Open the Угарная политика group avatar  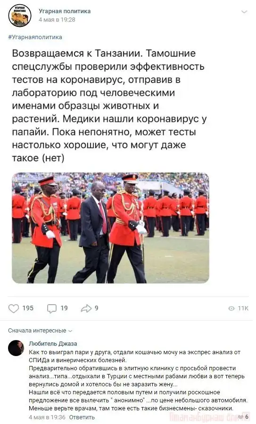pyautogui.click(x=20, y=16)
